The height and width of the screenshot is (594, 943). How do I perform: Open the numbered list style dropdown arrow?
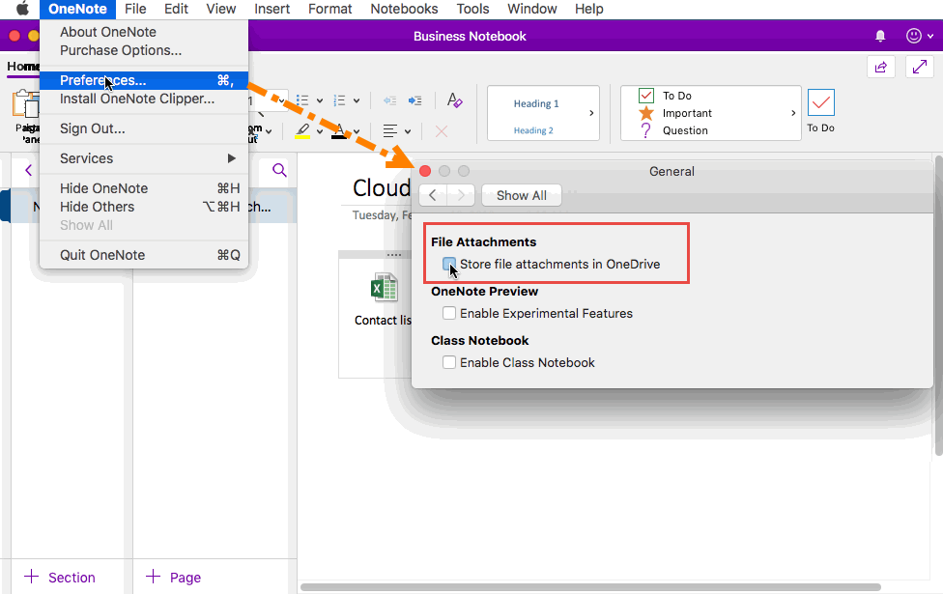click(x=357, y=101)
